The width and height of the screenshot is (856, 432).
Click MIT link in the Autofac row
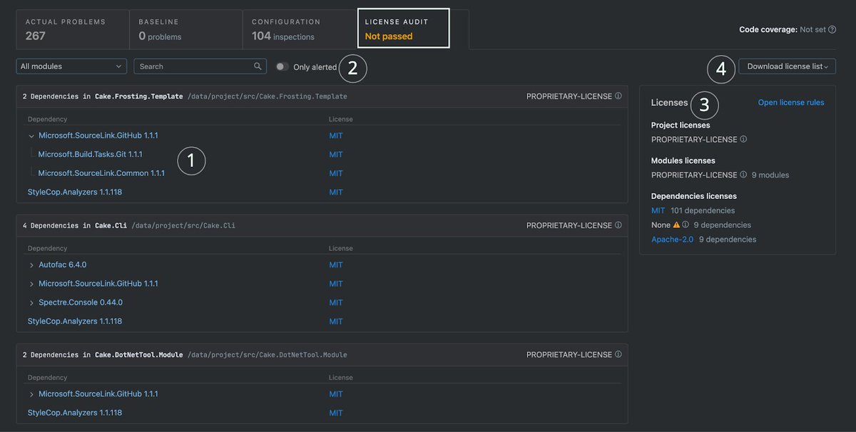[336, 264]
